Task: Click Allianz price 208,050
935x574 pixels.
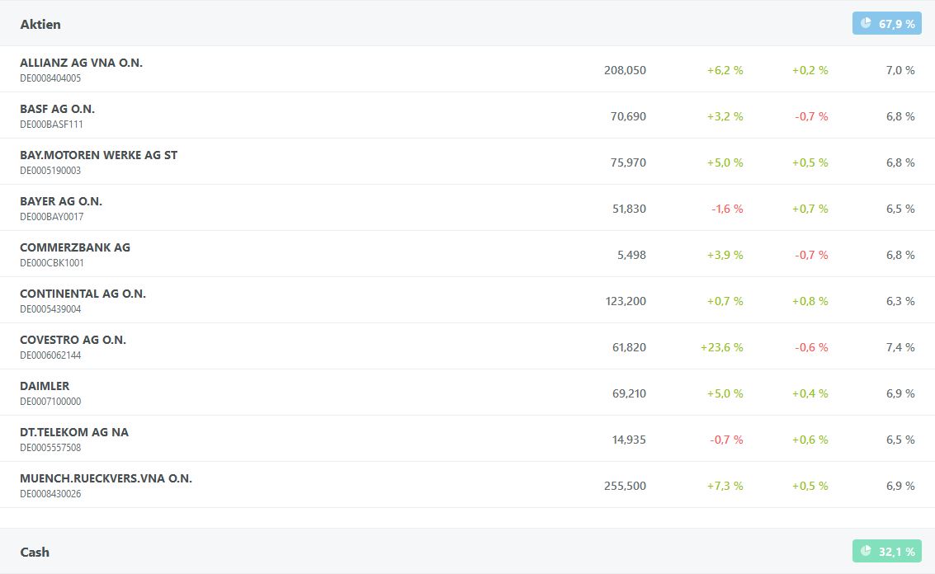Action: point(625,70)
